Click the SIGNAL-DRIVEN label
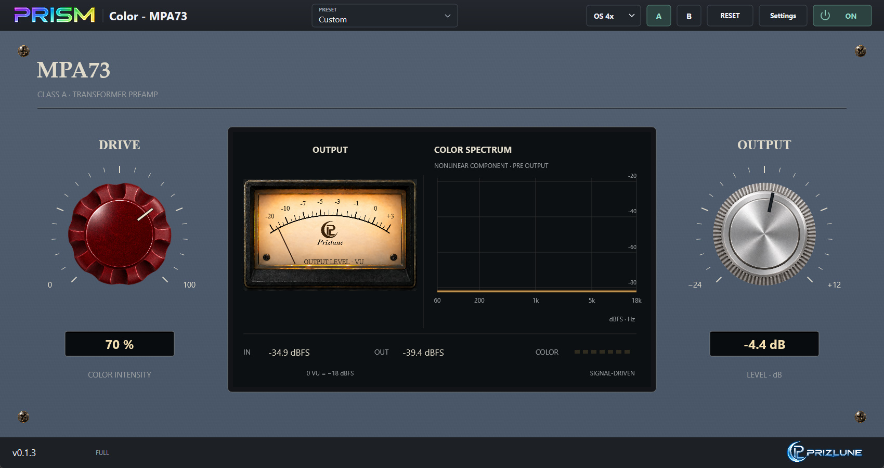This screenshot has height=468, width=884. (612, 373)
